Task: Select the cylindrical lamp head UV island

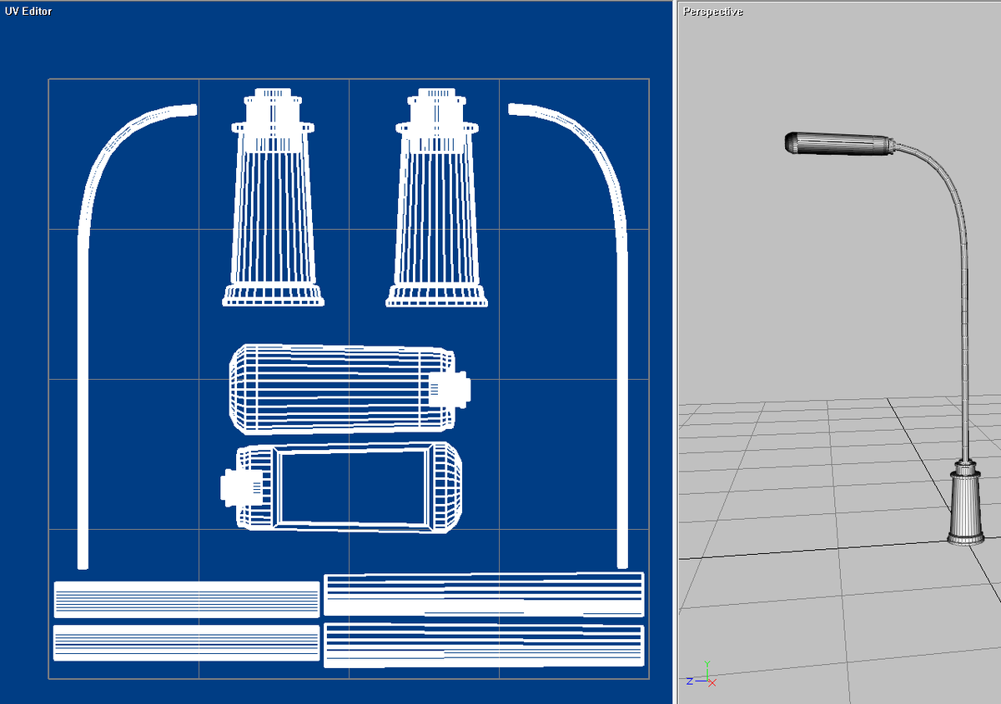Action: click(x=342, y=387)
